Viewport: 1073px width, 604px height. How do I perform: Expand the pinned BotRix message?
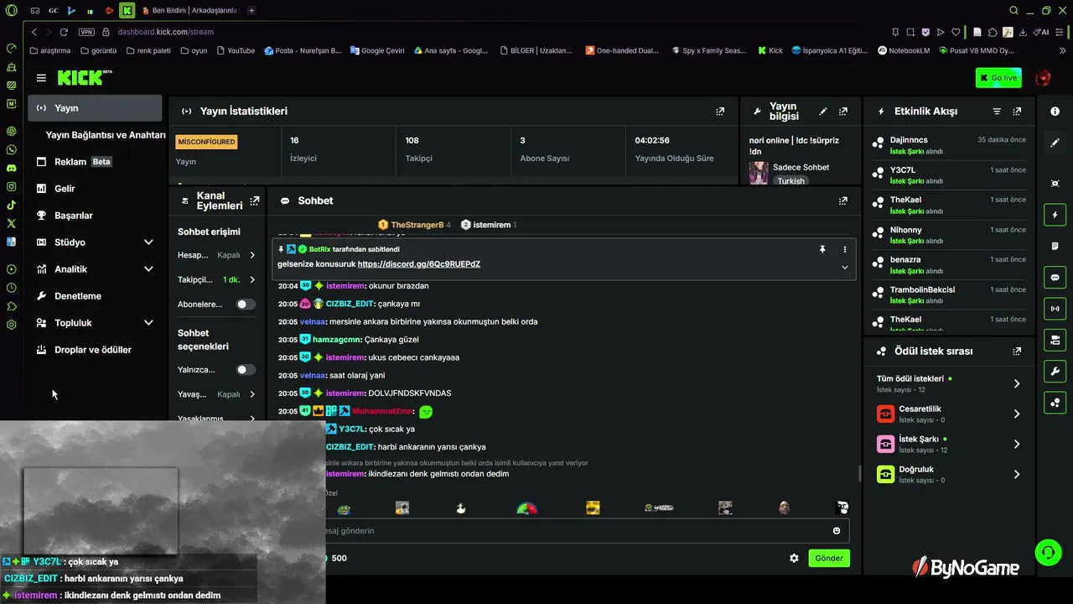844,268
